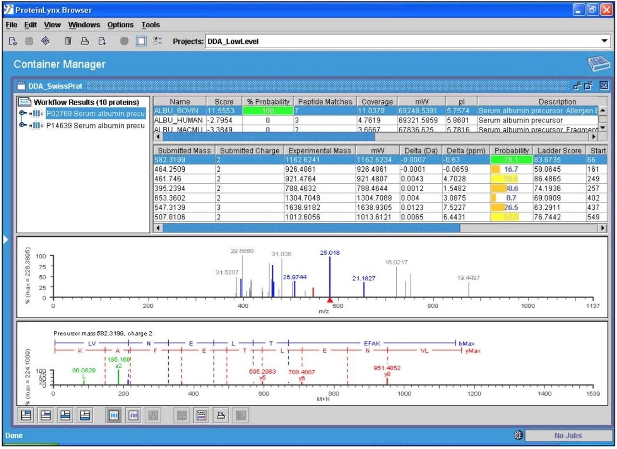Image resolution: width=617 pixels, height=449 pixels.
Task: Open the Edit menu
Action: pos(30,25)
